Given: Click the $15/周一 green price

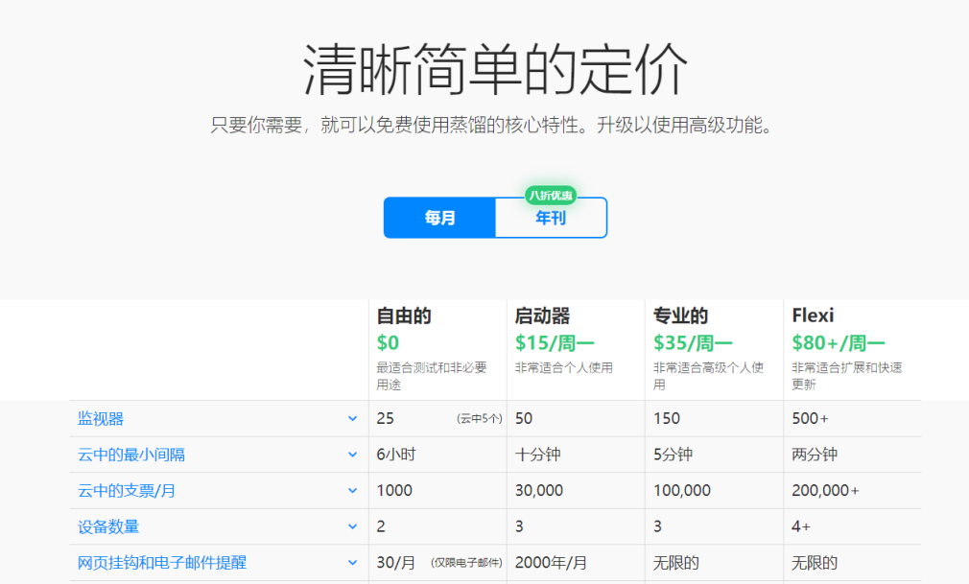Looking at the screenshot, I should coord(555,342).
